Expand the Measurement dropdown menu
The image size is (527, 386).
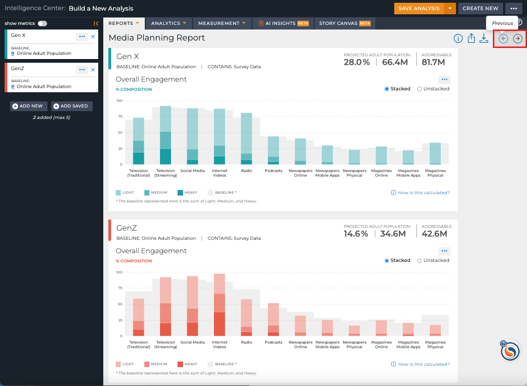(x=222, y=23)
